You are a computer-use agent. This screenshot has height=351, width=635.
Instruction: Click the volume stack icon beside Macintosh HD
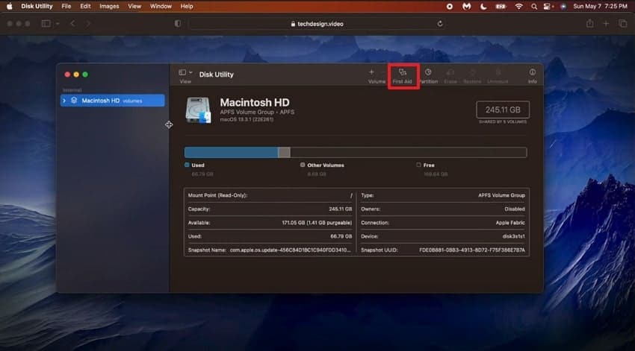(x=74, y=100)
